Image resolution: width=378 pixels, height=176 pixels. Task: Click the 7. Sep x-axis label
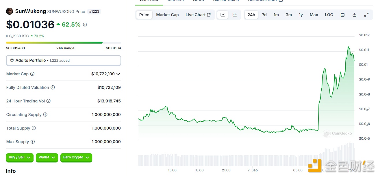tap(252, 170)
